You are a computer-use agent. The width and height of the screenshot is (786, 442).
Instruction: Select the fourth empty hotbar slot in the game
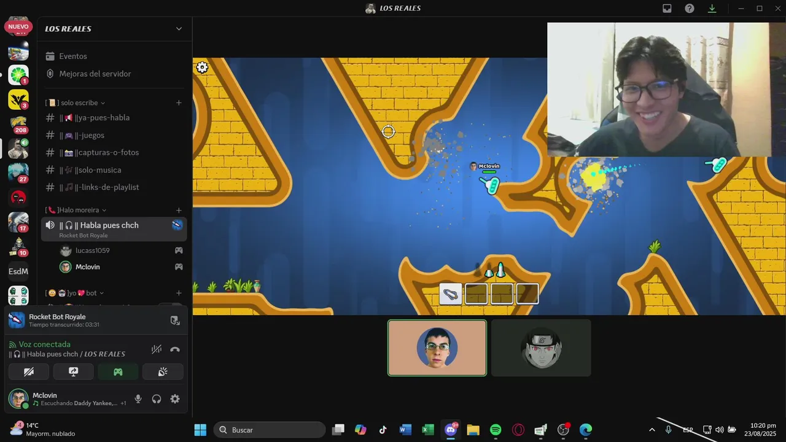[527, 293]
